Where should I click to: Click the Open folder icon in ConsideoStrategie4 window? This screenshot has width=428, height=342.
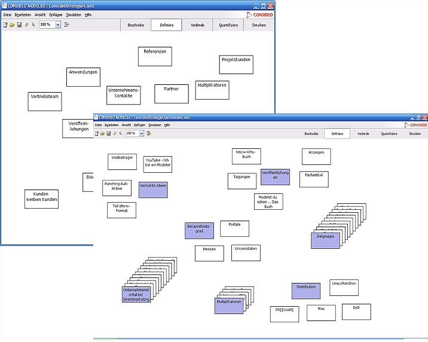point(12,25)
